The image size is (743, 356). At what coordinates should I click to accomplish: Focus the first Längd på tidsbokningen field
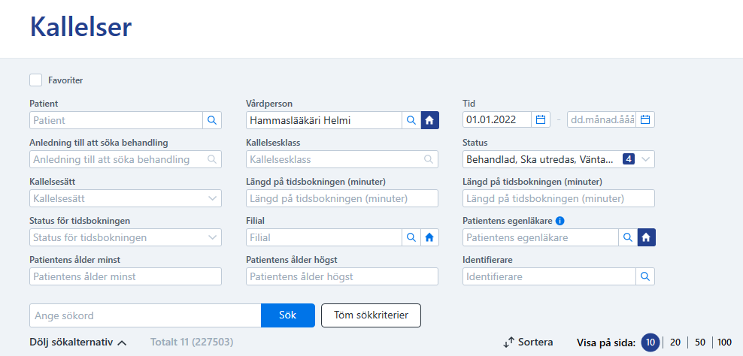[342, 198]
